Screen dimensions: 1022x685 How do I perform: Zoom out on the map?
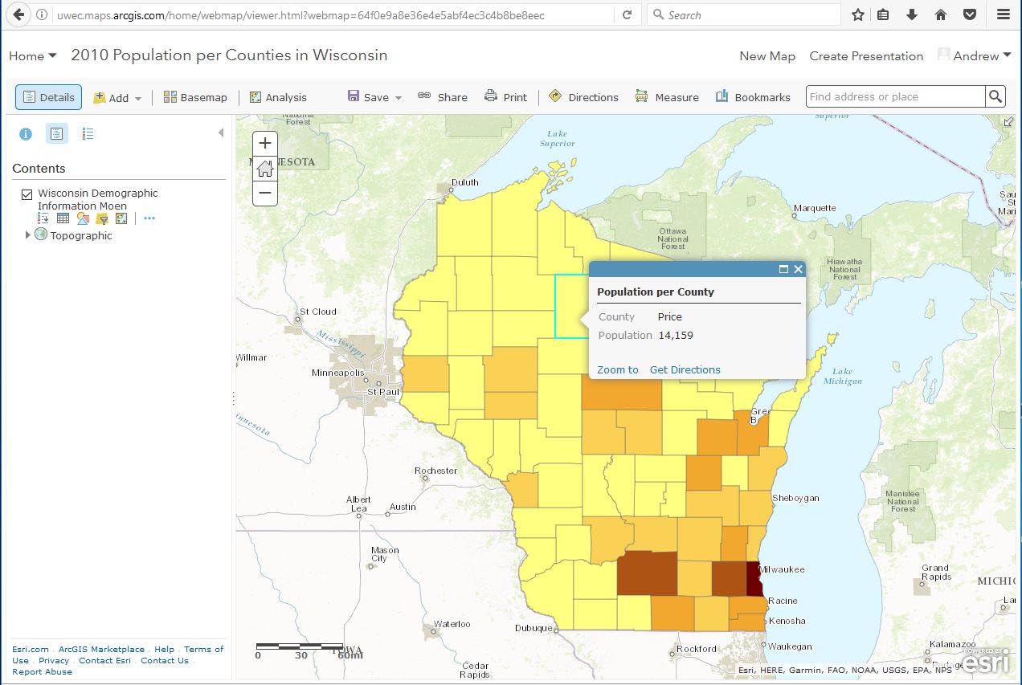click(x=265, y=193)
